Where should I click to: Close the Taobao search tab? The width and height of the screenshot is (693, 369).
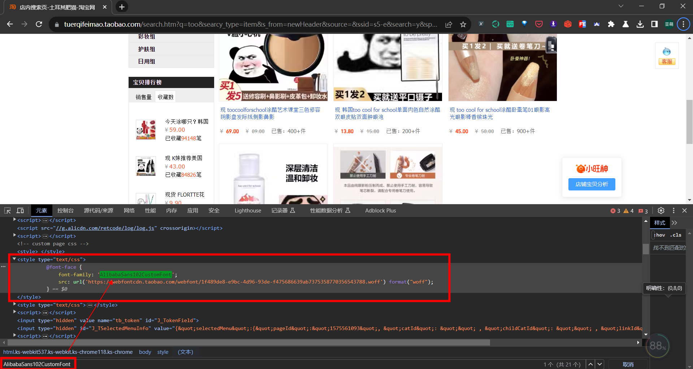click(x=105, y=7)
